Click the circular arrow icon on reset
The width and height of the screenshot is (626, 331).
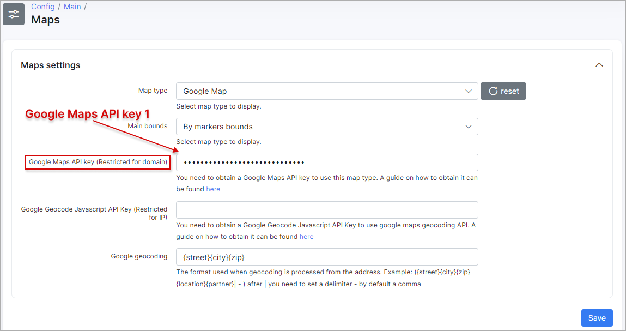click(x=493, y=91)
